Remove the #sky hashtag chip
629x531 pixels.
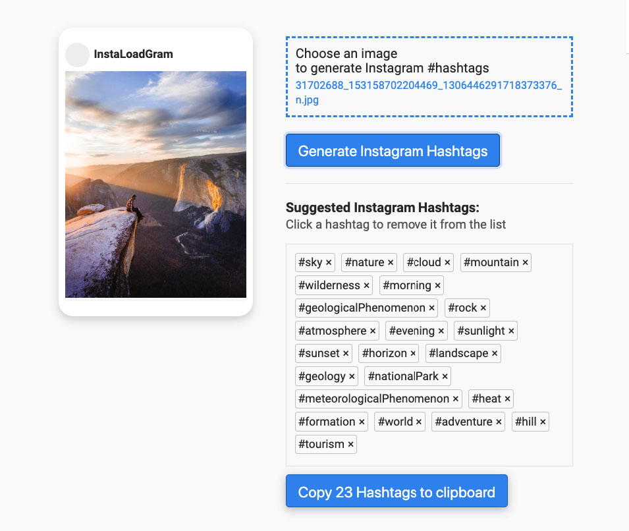click(x=315, y=262)
